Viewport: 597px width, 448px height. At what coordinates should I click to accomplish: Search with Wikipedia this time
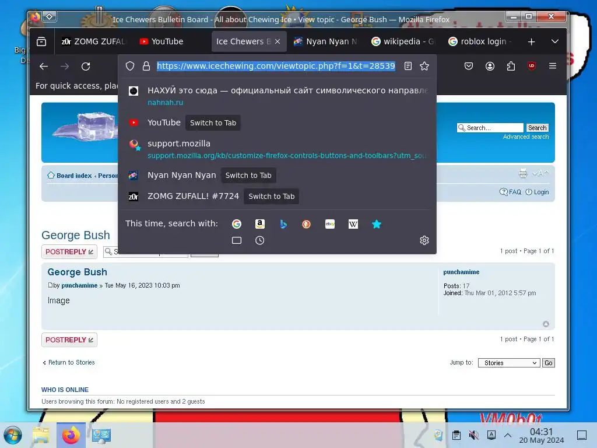[x=353, y=224]
